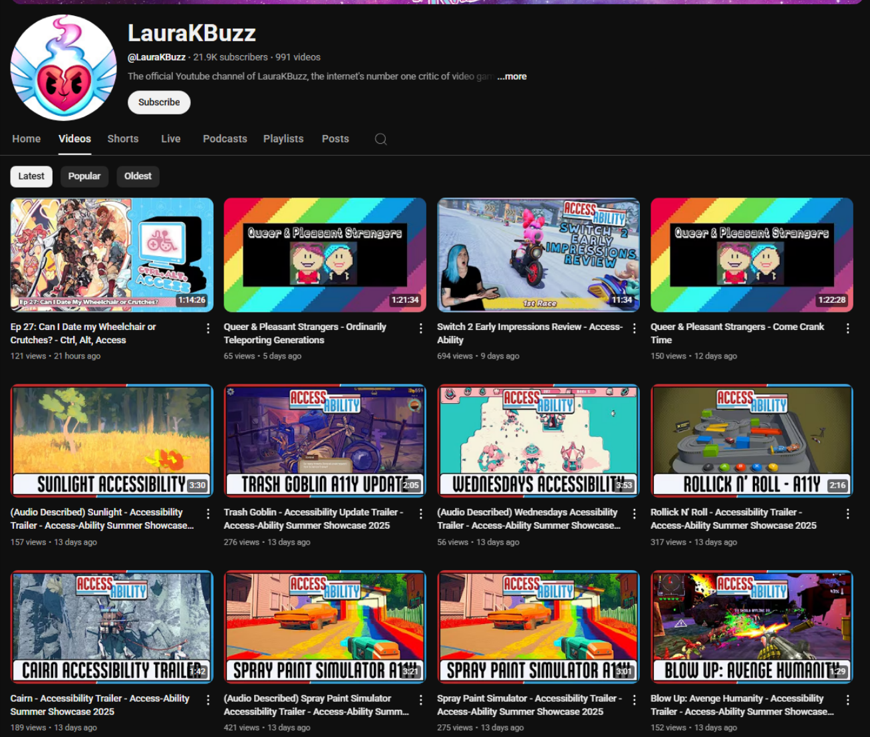Image resolution: width=870 pixels, height=737 pixels.
Task: Open Audio Described Wednesdays trailer title
Action: tap(529, 519)
